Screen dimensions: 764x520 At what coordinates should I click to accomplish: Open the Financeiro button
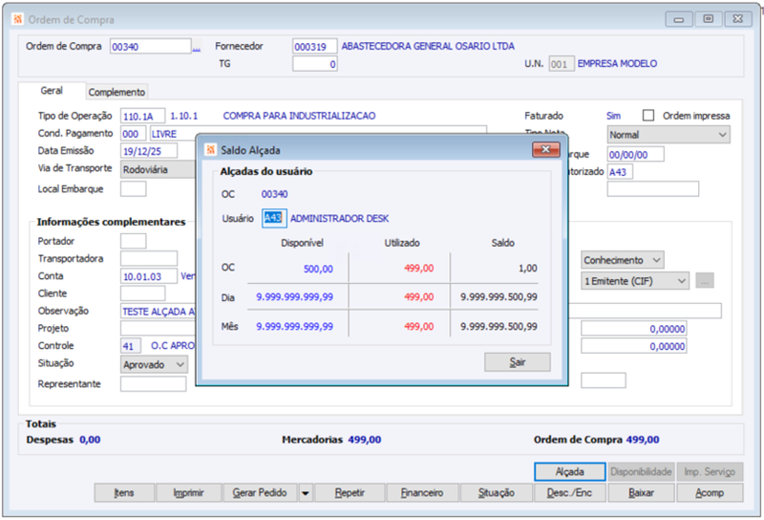422,492
